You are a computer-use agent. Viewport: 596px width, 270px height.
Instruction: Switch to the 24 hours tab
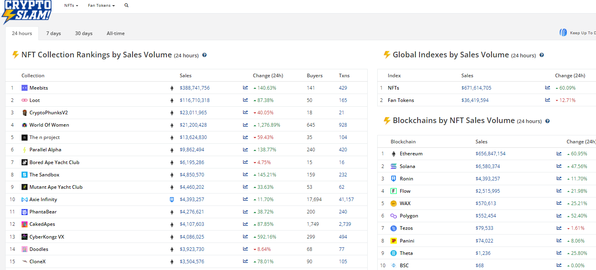[22, 33]
